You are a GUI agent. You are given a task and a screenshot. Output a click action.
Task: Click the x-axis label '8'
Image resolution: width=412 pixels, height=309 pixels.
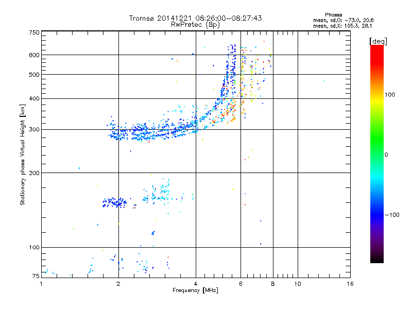point(273,284)
